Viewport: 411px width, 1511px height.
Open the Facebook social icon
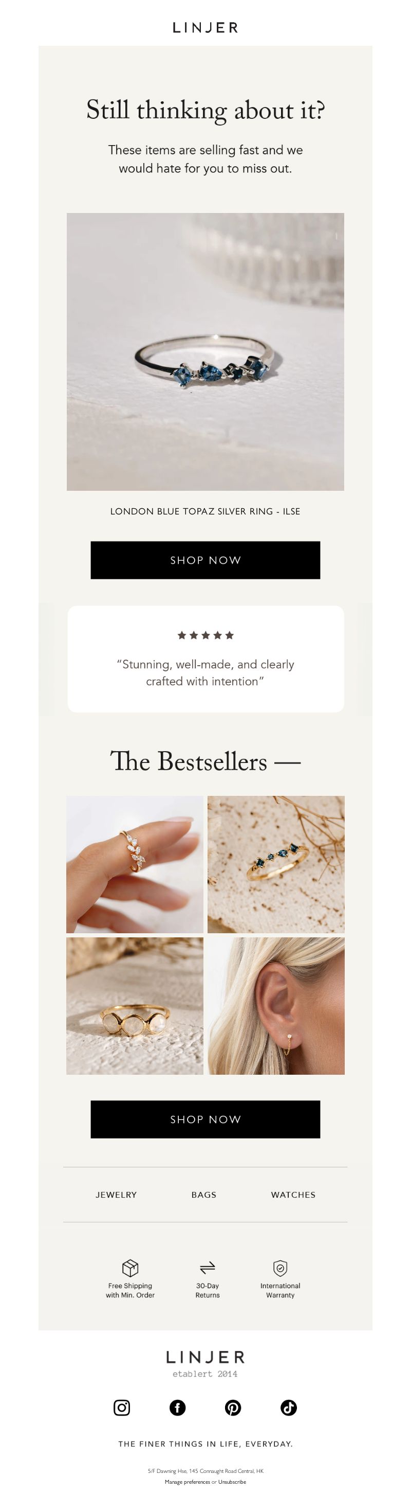(177, 1407)
